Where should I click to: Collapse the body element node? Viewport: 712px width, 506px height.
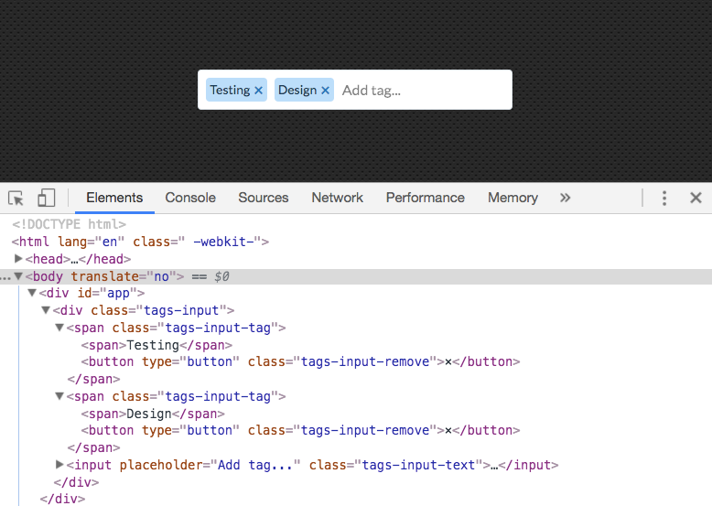pyautogui.click(x=18, y=276)
